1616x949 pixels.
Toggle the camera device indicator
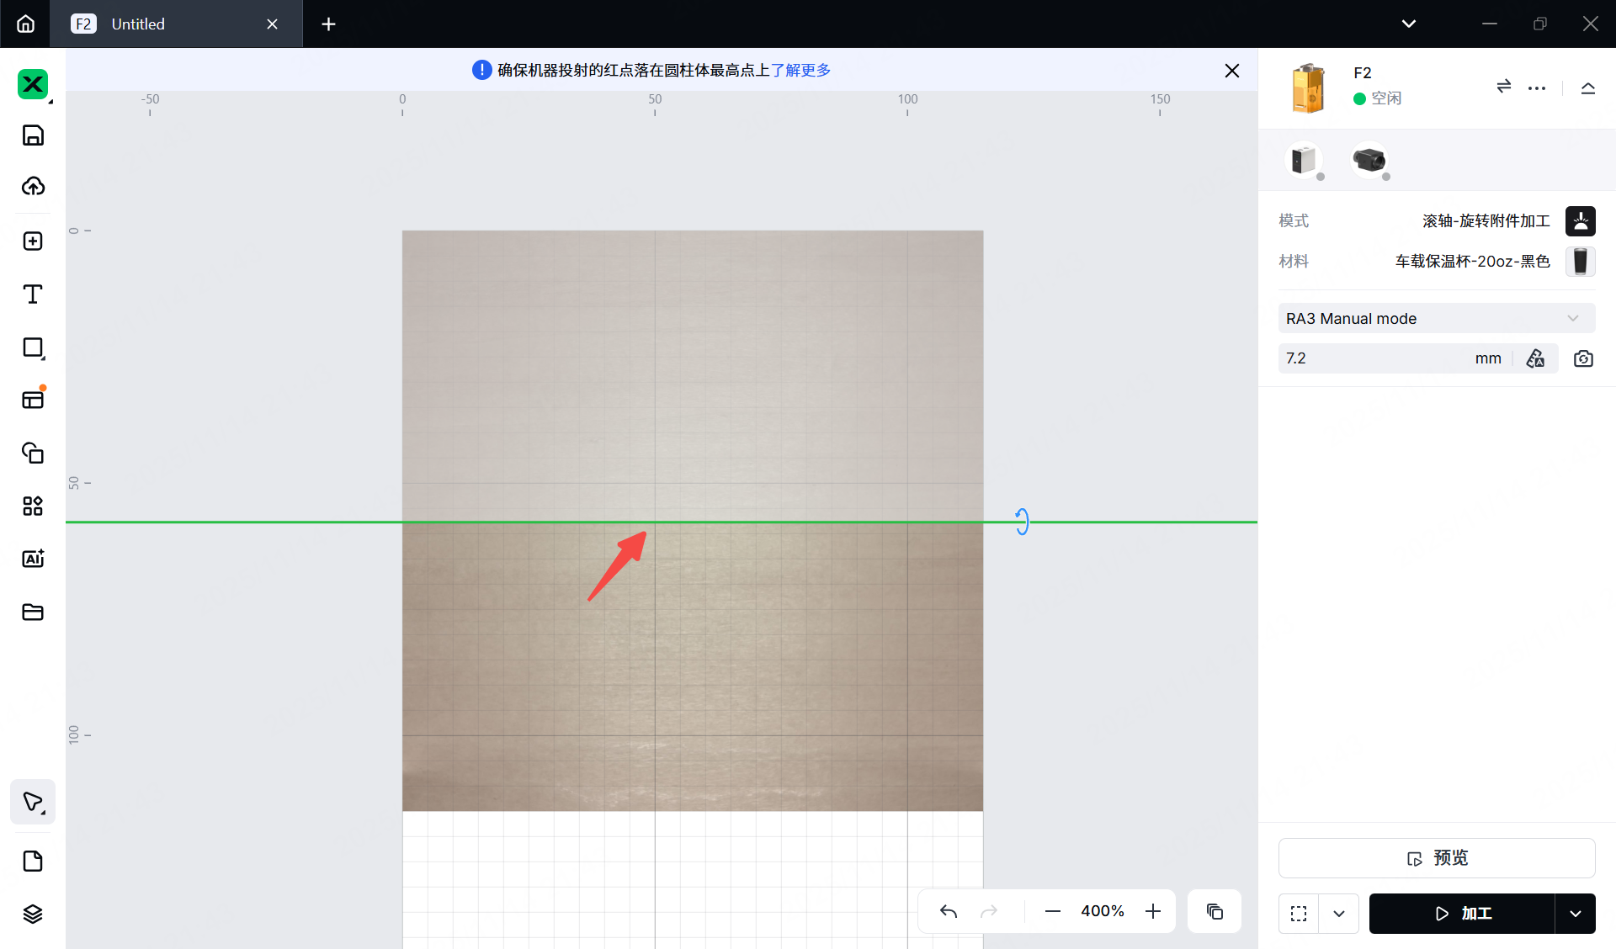point(1369,160)
